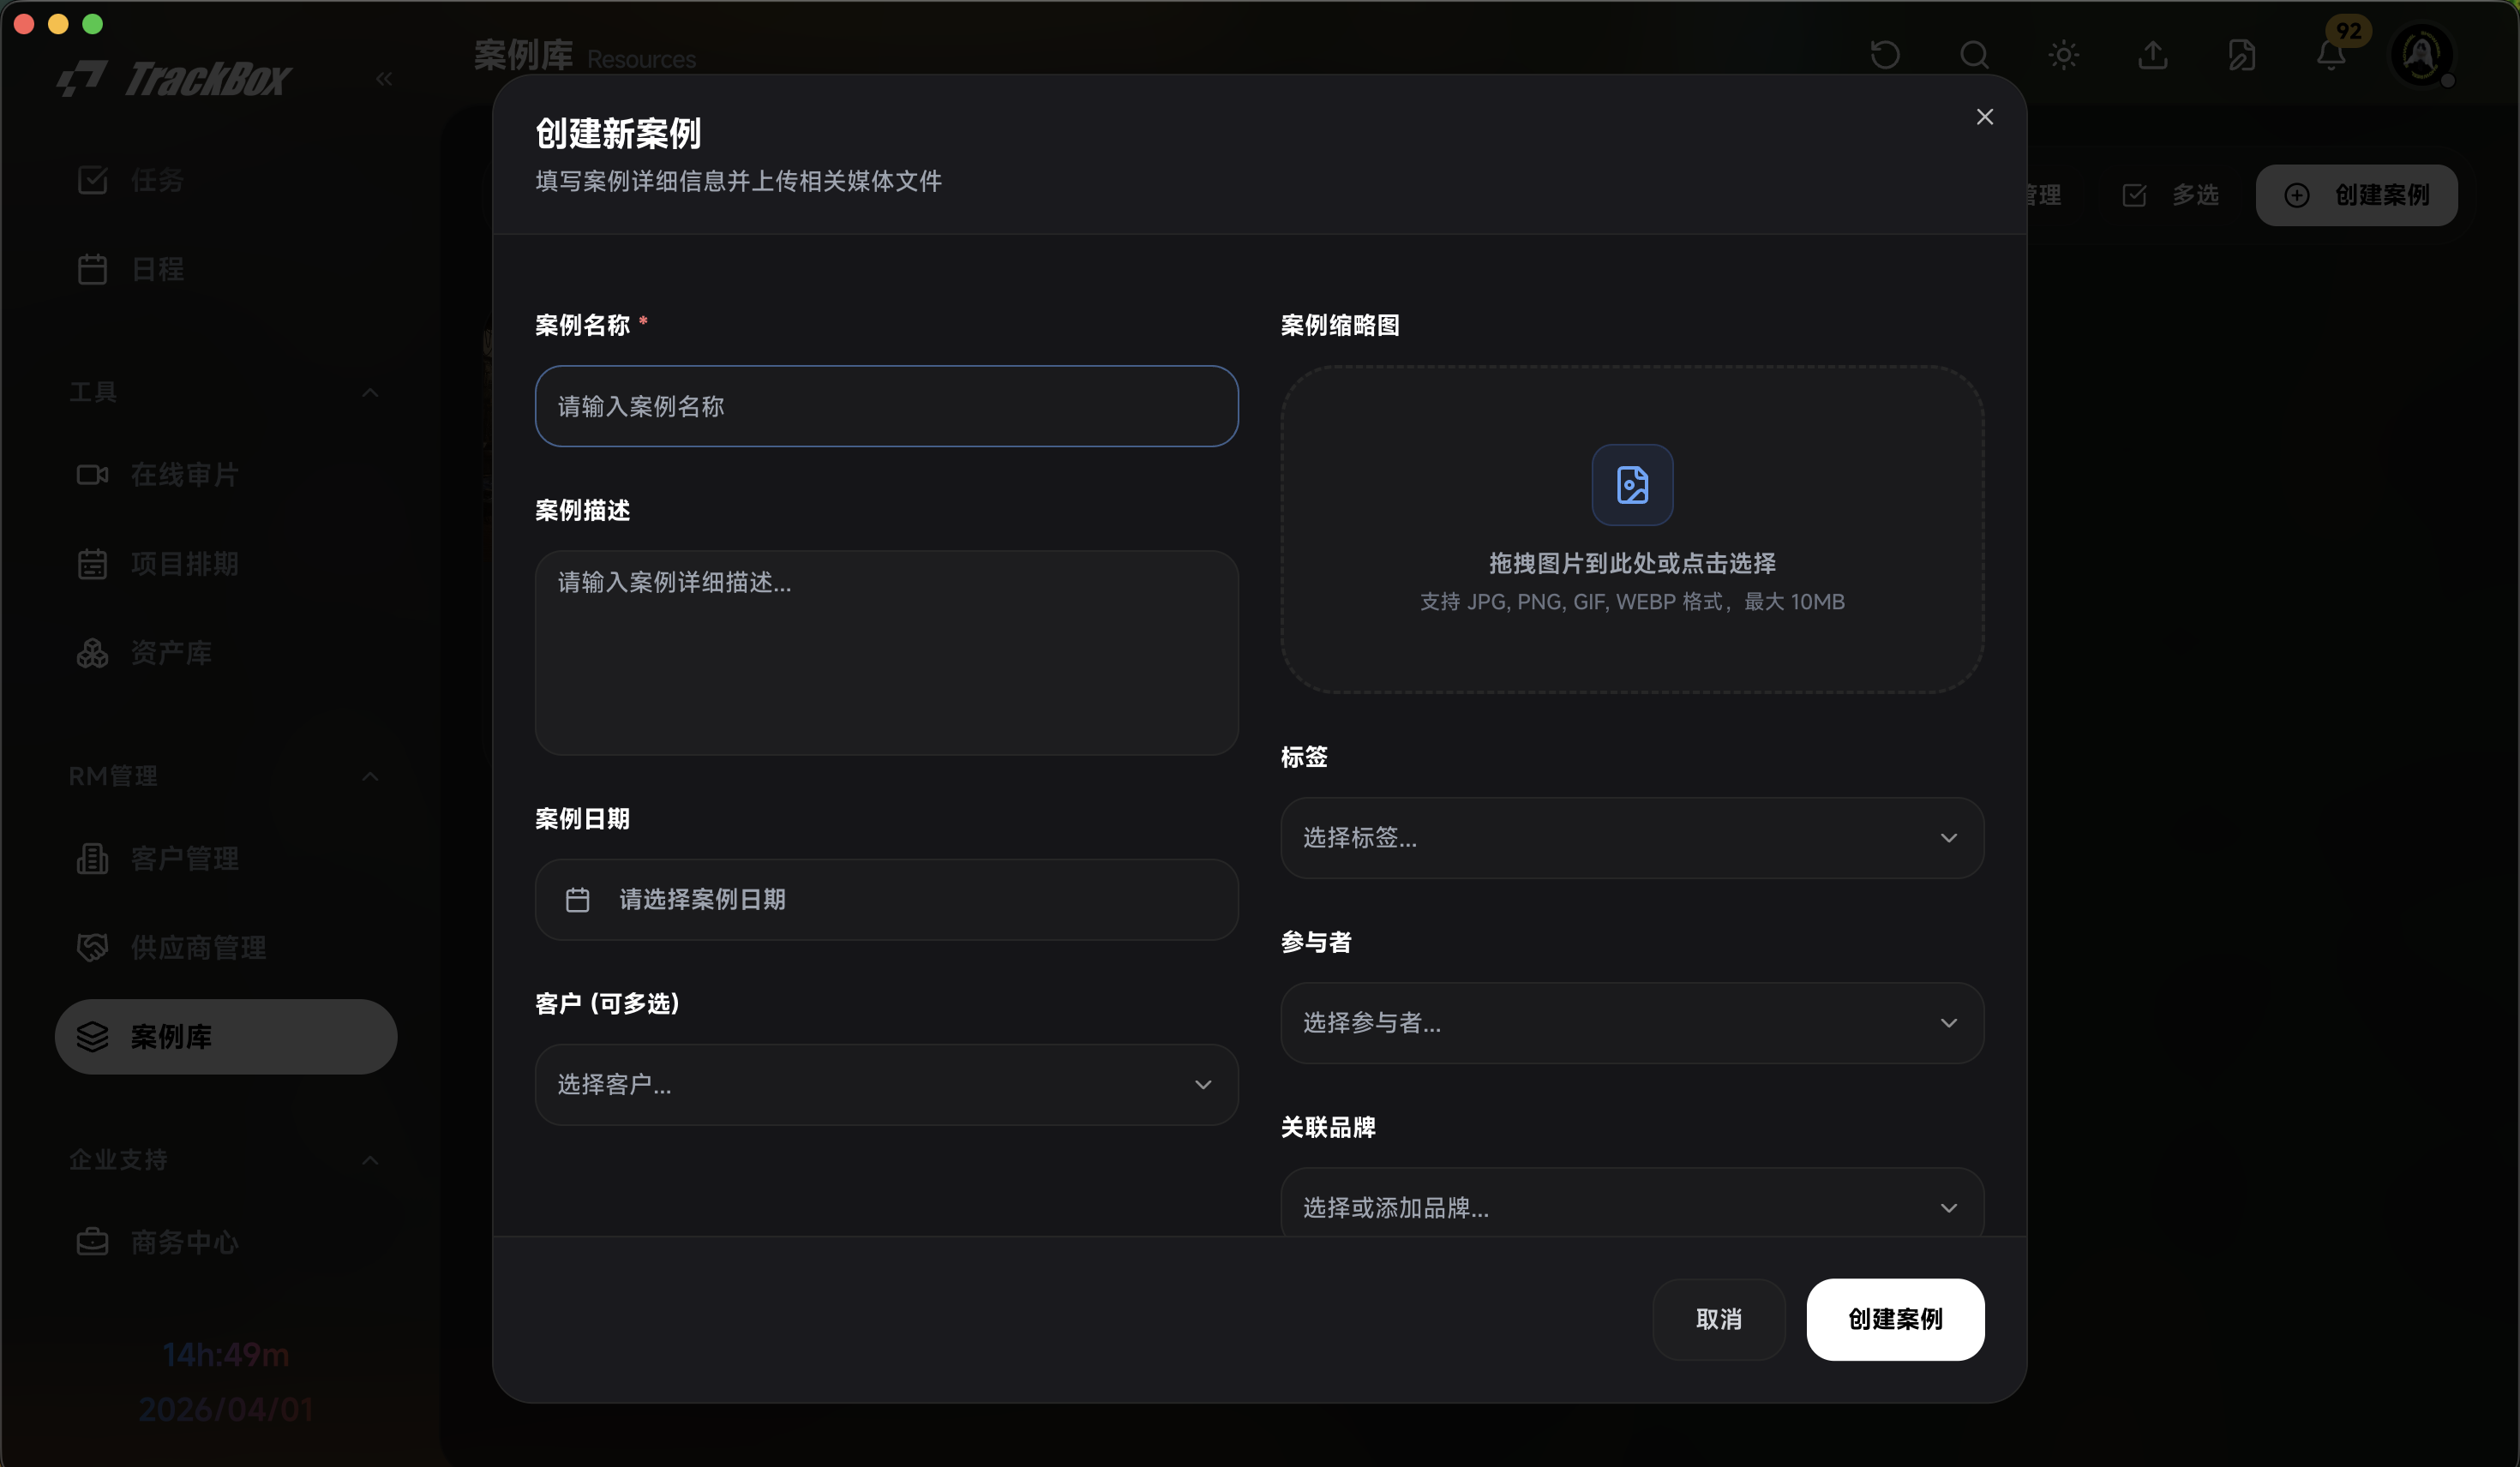Open 资产库 in the sidebar
The image size is (2520, 1467).
(226, 653)
